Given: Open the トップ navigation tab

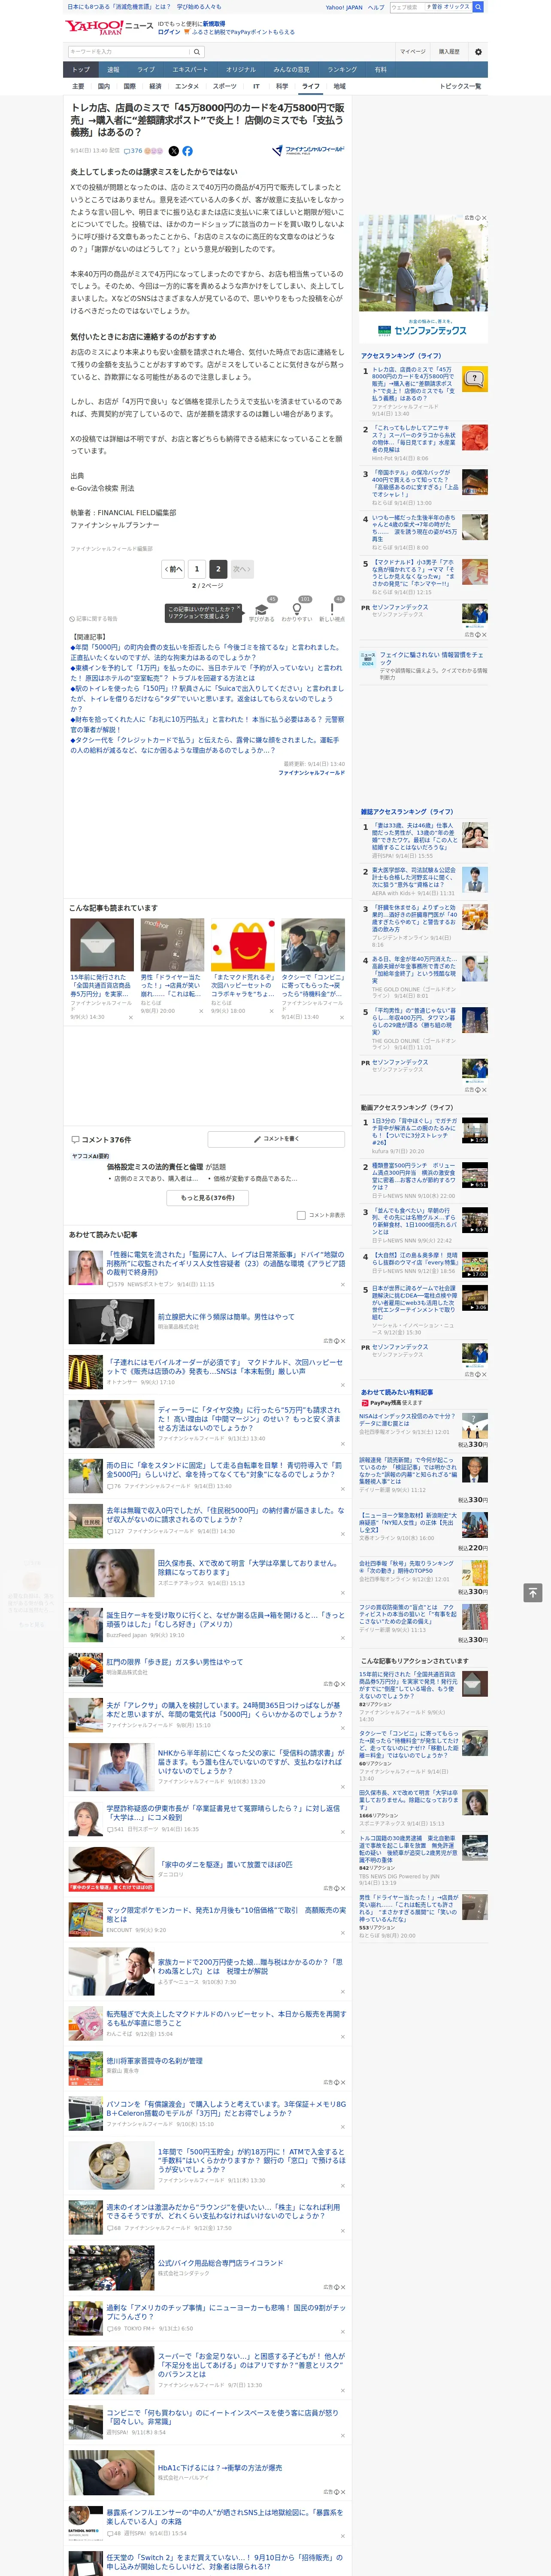Looking at the screenshot, I should (81, 69).
